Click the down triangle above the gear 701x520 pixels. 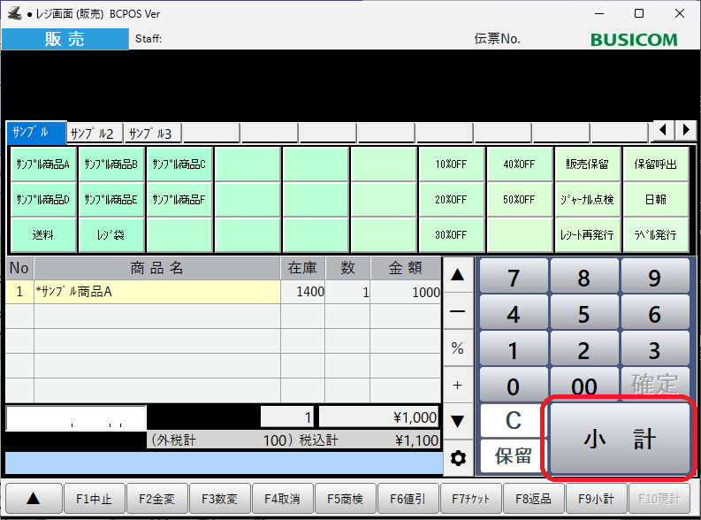(x=457, y=421)
